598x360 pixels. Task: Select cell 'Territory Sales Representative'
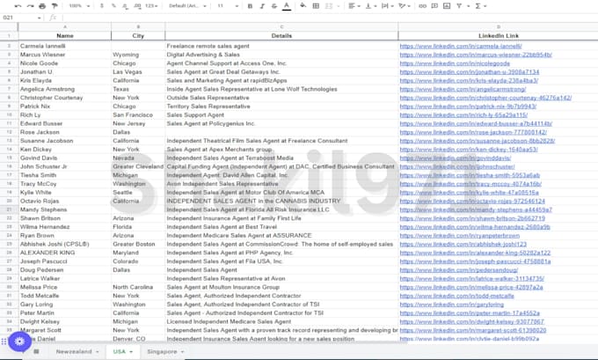pyautogui.click(x=281, y=107)
